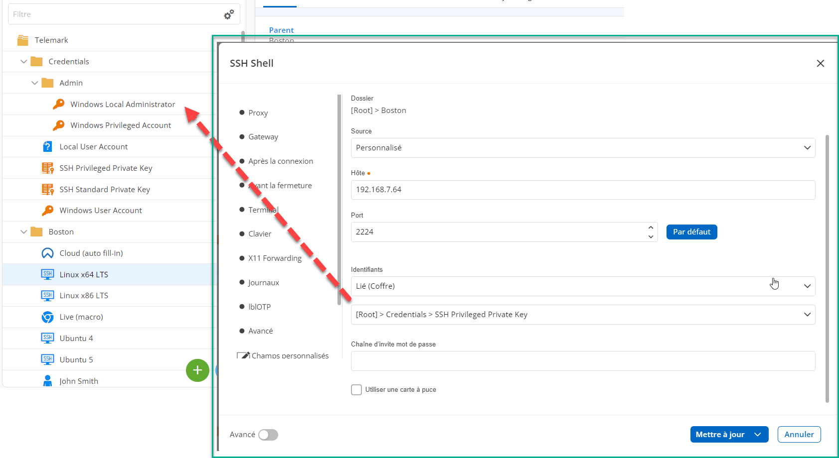Open the Identifiants Lié (Coffre) dropdown
This screenshot has height=458, width=839.
point(582,286)
